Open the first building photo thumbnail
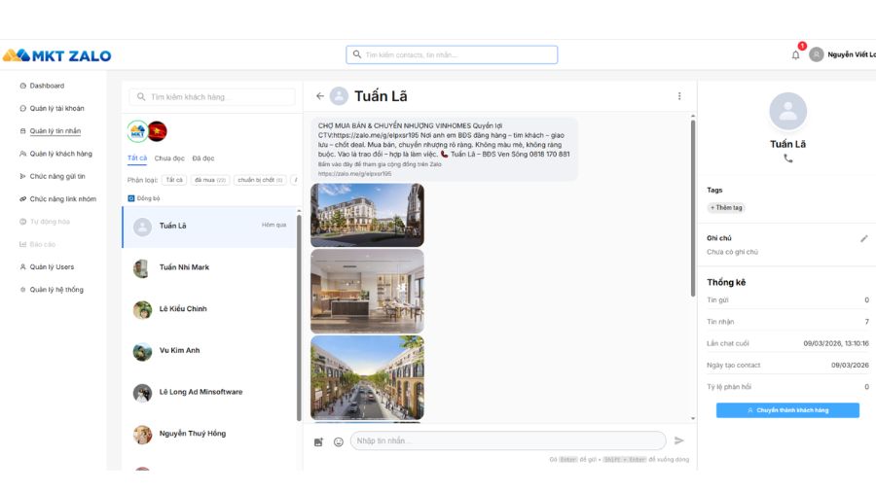The image size is (876, 492). (367, 215)
